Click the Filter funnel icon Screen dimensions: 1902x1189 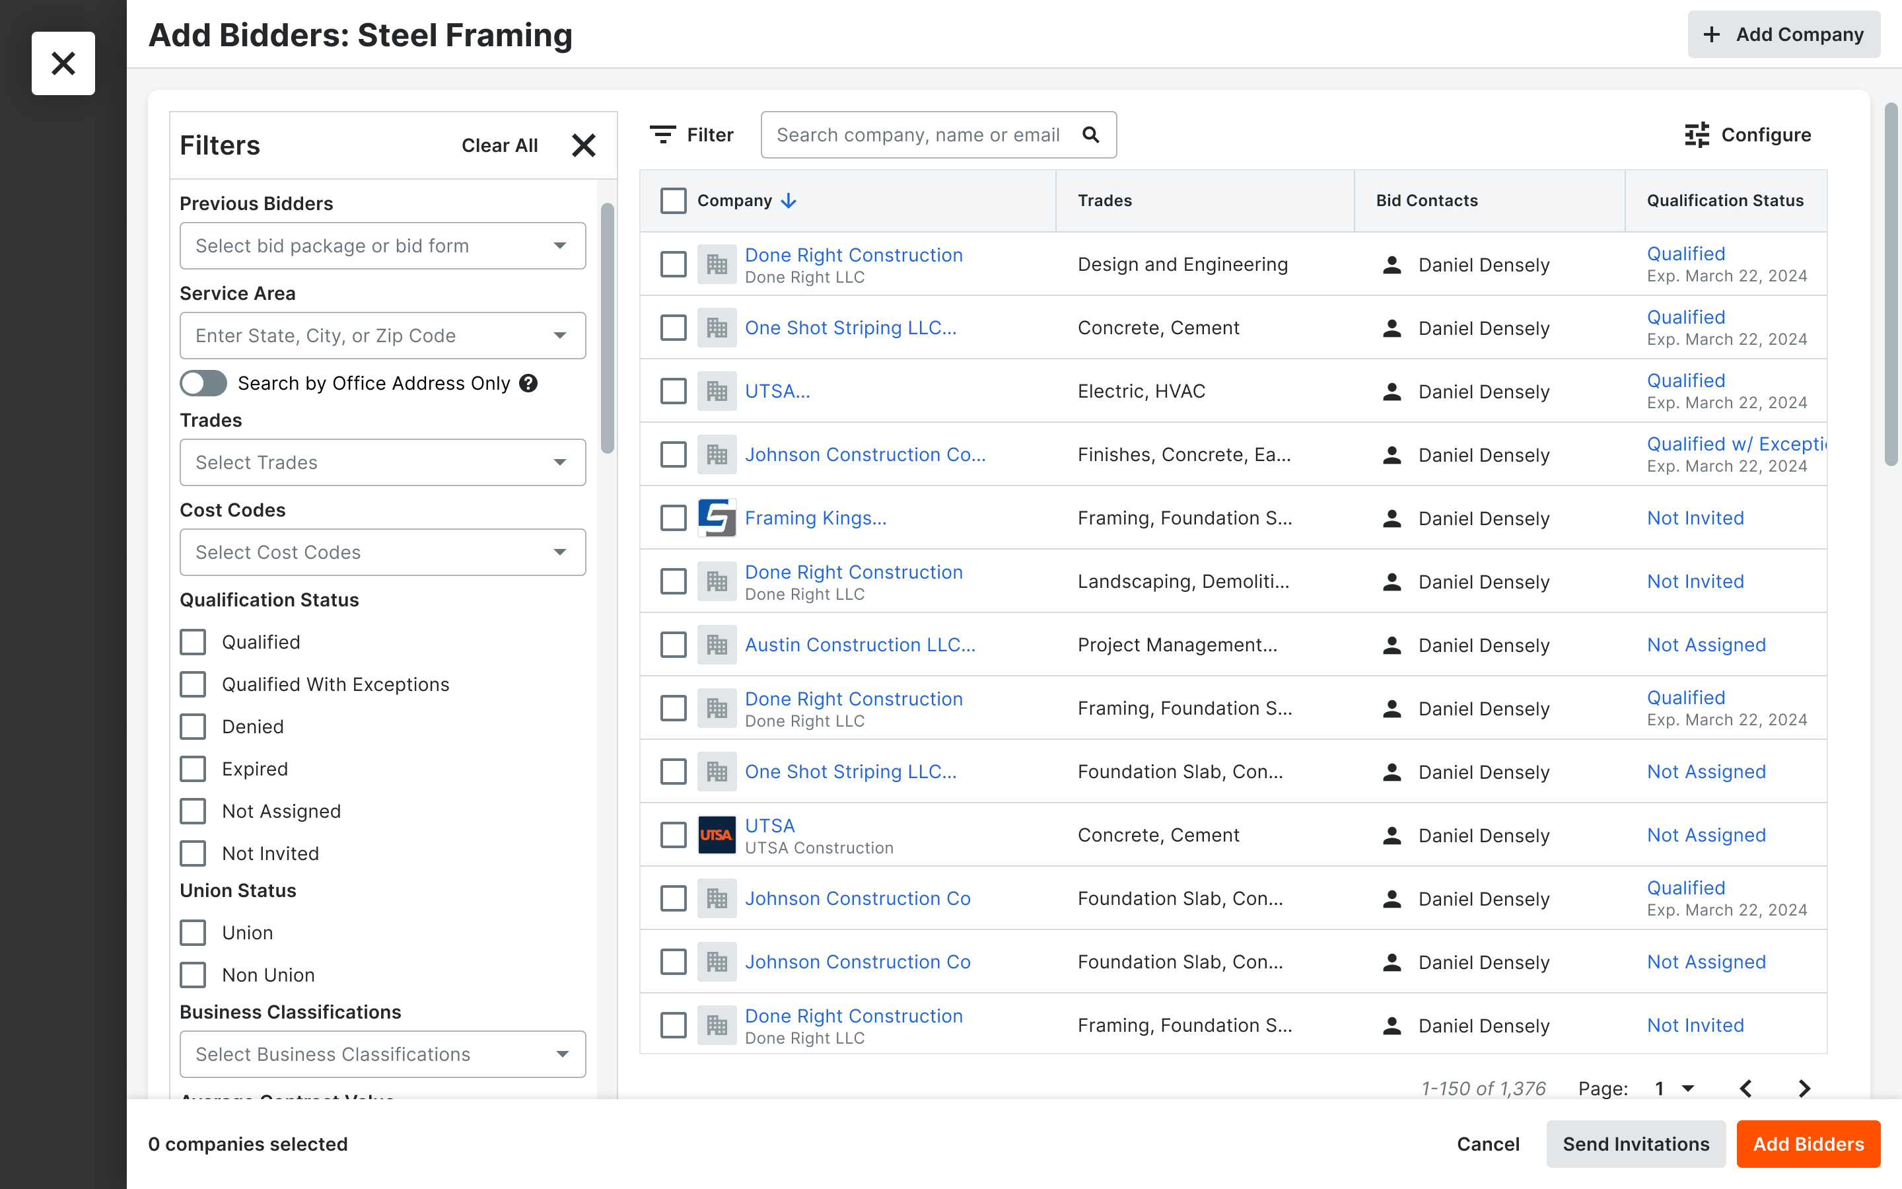coord(662,135)
